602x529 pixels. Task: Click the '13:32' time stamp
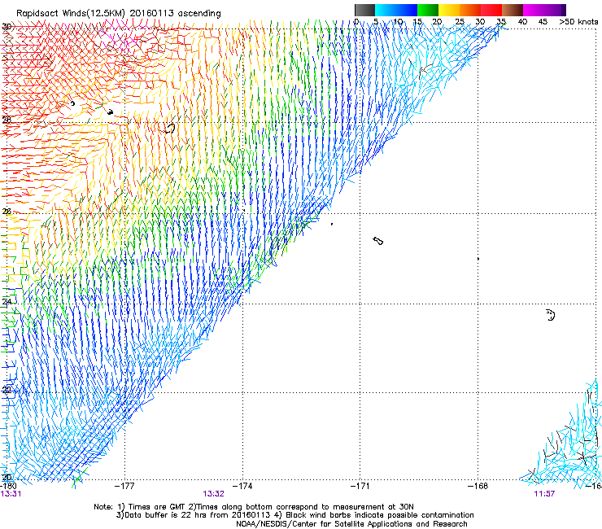[213, 494]
